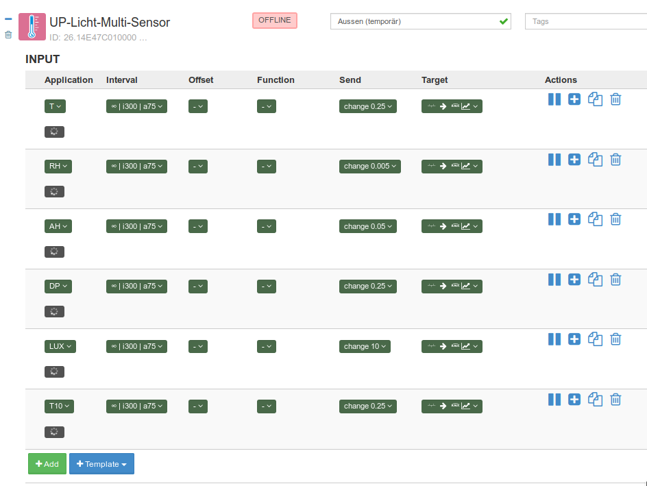647x486 pixels.
Task: Click the device ID 26.14E47C010000 text
Action: (x=98, y=38)
